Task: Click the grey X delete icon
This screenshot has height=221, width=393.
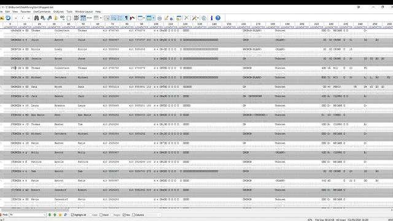Action: 187,18
